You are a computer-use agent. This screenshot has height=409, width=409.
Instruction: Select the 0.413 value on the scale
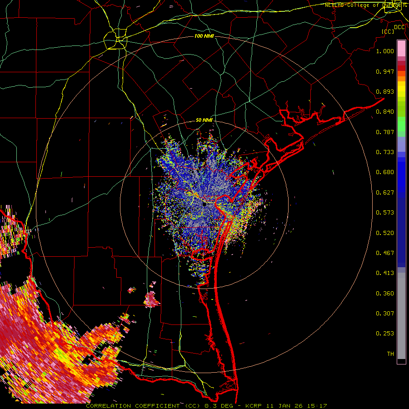coord(385,273)
